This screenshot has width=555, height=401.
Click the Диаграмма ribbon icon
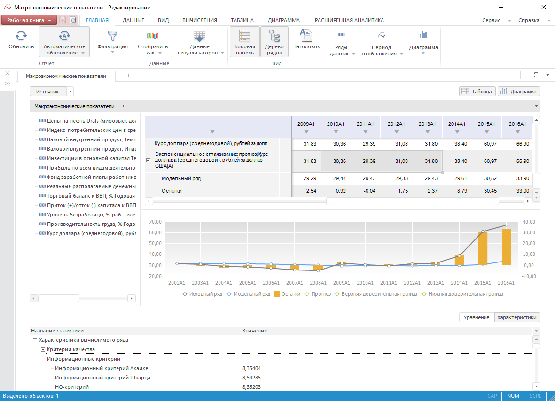point(423,36)
